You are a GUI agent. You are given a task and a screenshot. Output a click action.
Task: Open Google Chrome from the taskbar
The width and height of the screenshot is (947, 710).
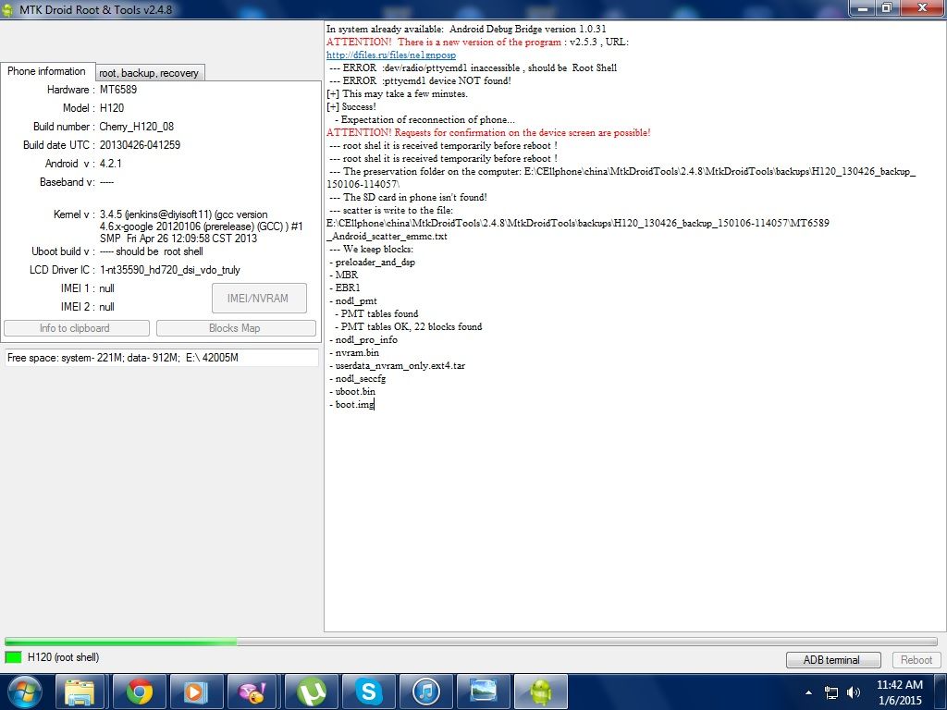click(x=140, y=692)
